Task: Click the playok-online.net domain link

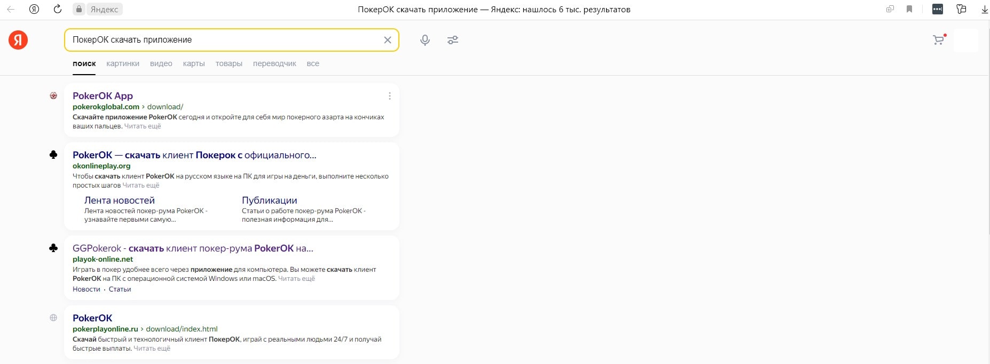Action: [x=103, y=259]
